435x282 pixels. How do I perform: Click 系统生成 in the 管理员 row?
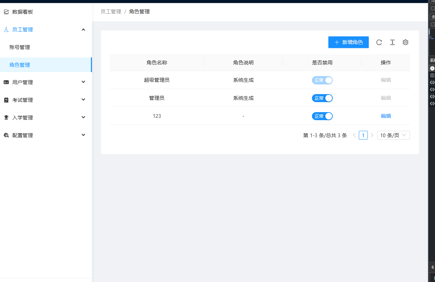click(x=243, y=98)
